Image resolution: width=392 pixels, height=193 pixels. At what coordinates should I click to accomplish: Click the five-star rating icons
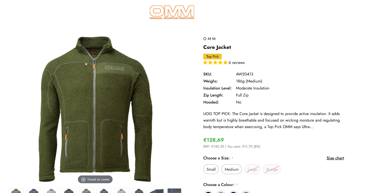point(215,63)
